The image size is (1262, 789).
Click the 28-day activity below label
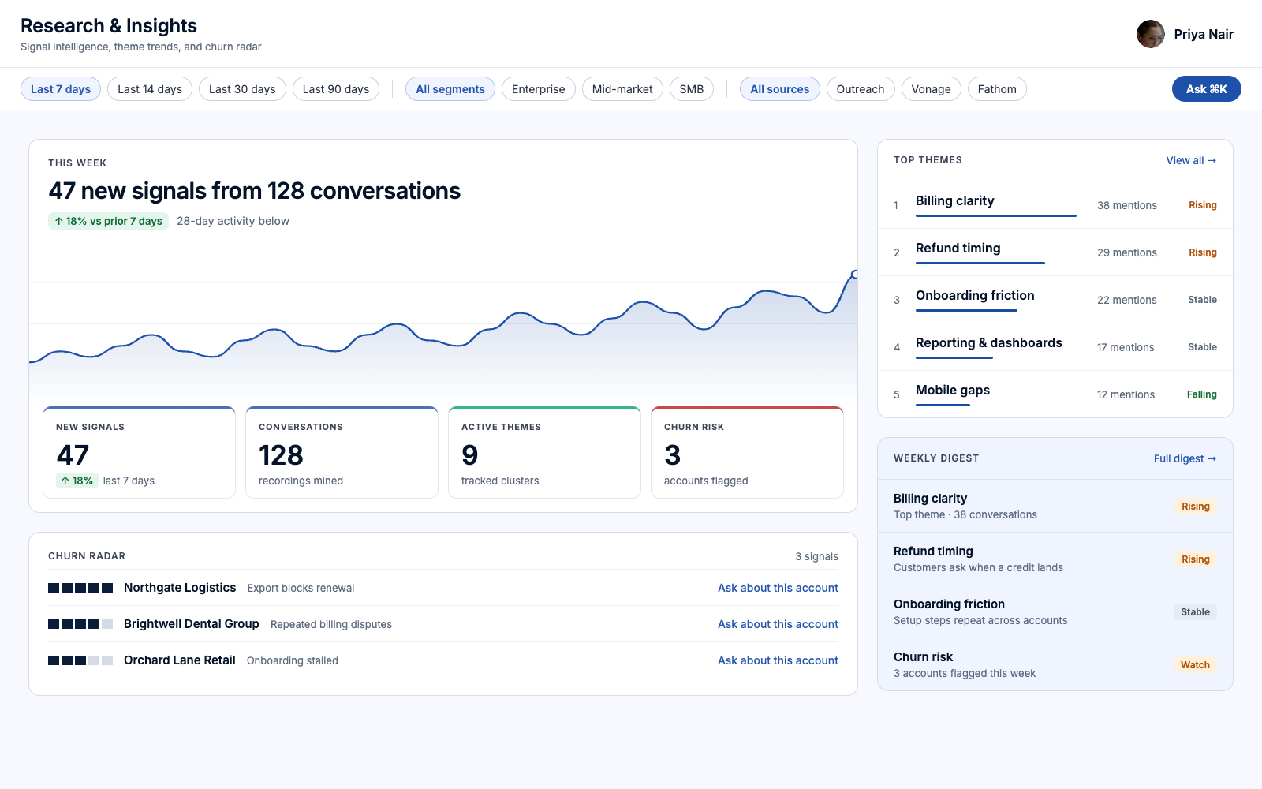(x=233, y=221)
